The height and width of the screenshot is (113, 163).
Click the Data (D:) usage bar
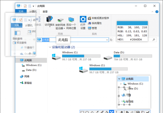click(x=133, y=56)
